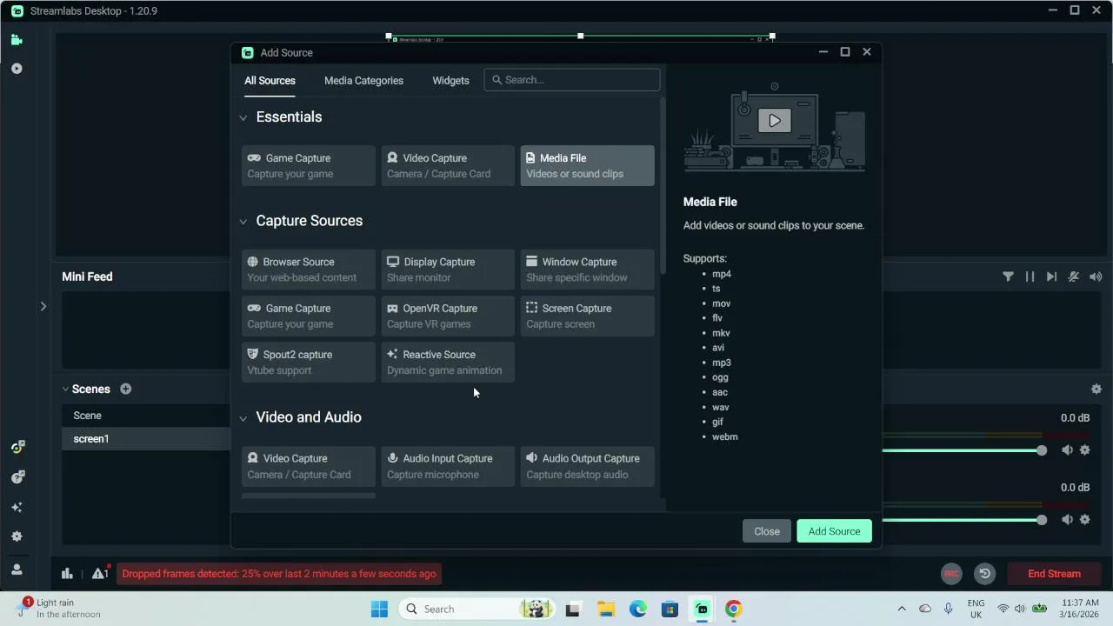Select Audio Output Capture source
The width and height of the screenshot is (1113, 626).
587,466
